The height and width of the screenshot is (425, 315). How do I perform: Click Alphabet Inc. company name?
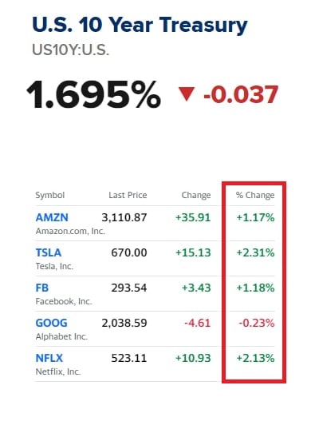click(x=61, y=336)
